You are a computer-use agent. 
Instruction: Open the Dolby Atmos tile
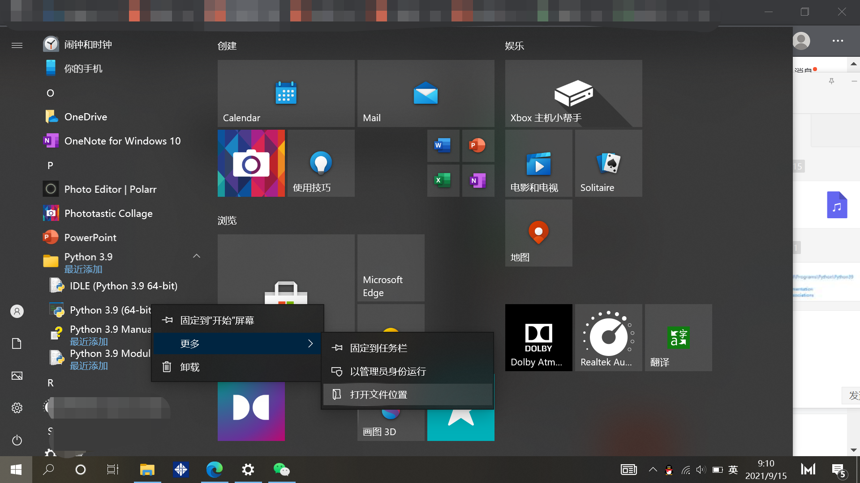pos(538,338)
